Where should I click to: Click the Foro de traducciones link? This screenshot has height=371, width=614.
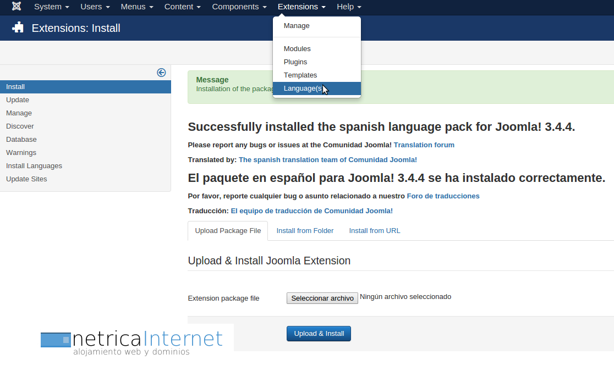[x=443, y=196]
